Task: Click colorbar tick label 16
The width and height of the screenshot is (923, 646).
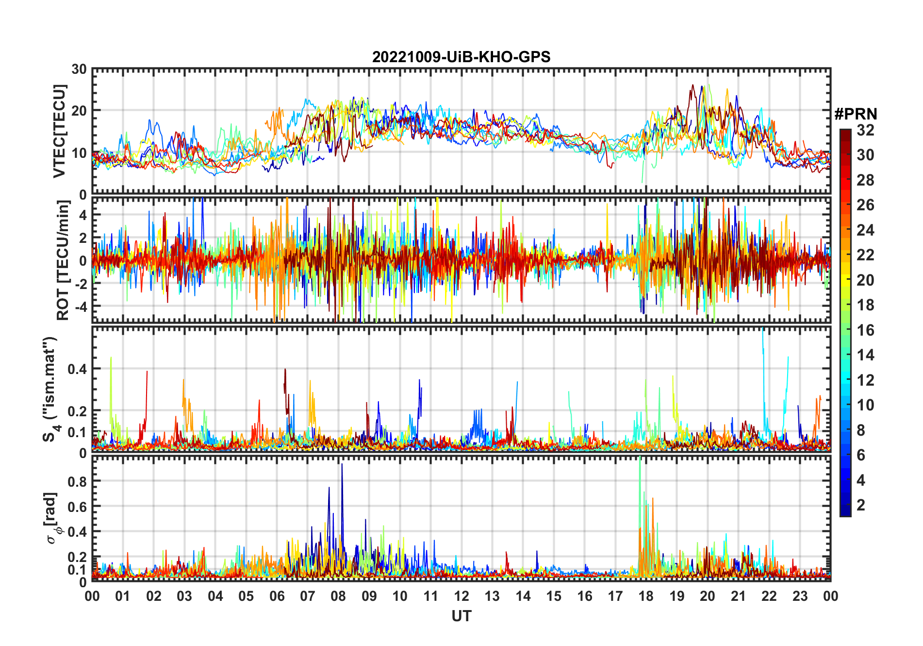Action: (x=865, y=330)
